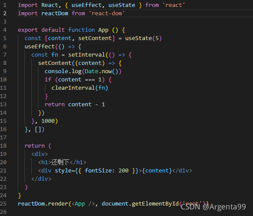Image resolution: width=253 pixels, height=216 pixels.
Task: Click getElementById on line 25
Action: pyautogui.click(x=155, y=204)
